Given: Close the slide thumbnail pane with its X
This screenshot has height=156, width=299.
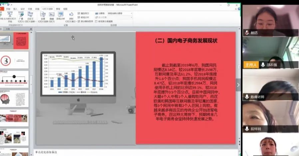Looking at the screenshot, I should [x=31, y=29].
